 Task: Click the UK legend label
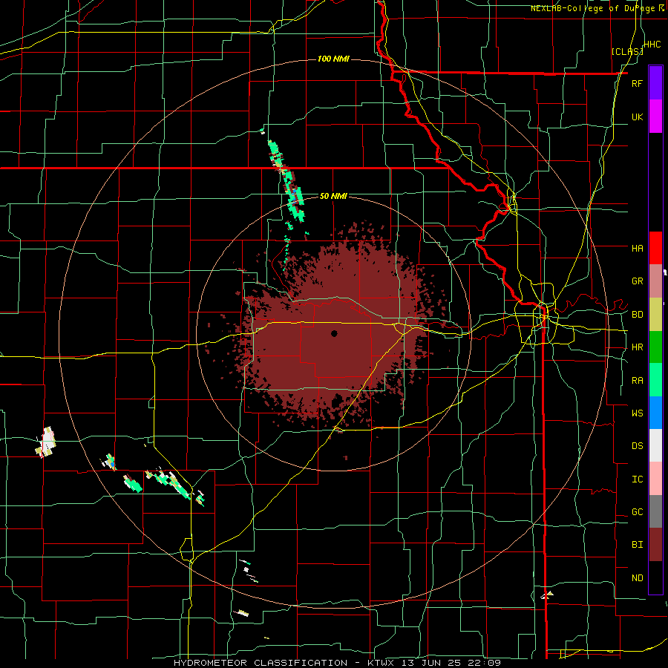pyautogui.click(x=637, y=117)
